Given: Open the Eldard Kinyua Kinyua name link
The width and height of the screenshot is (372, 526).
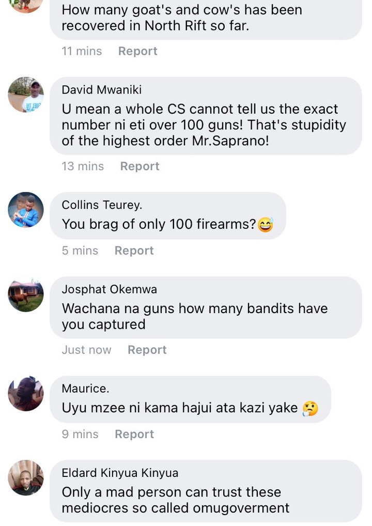Looking at the screenshot, I should (x=120, y=473).
